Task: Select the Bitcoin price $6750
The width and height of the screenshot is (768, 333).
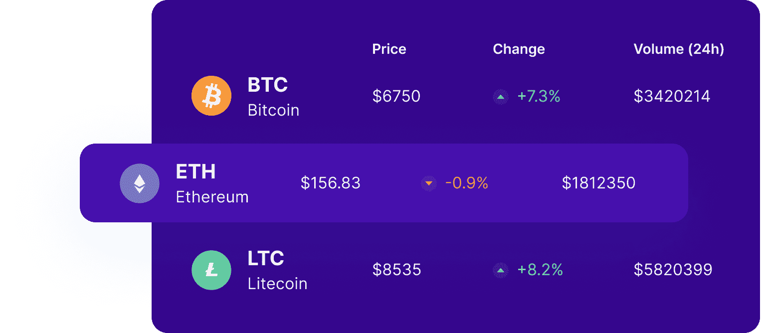Action: pos(396,96)
